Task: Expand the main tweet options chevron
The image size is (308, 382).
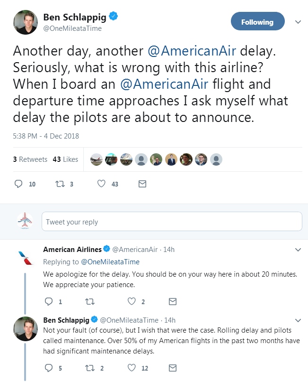Action: [298, 21]
